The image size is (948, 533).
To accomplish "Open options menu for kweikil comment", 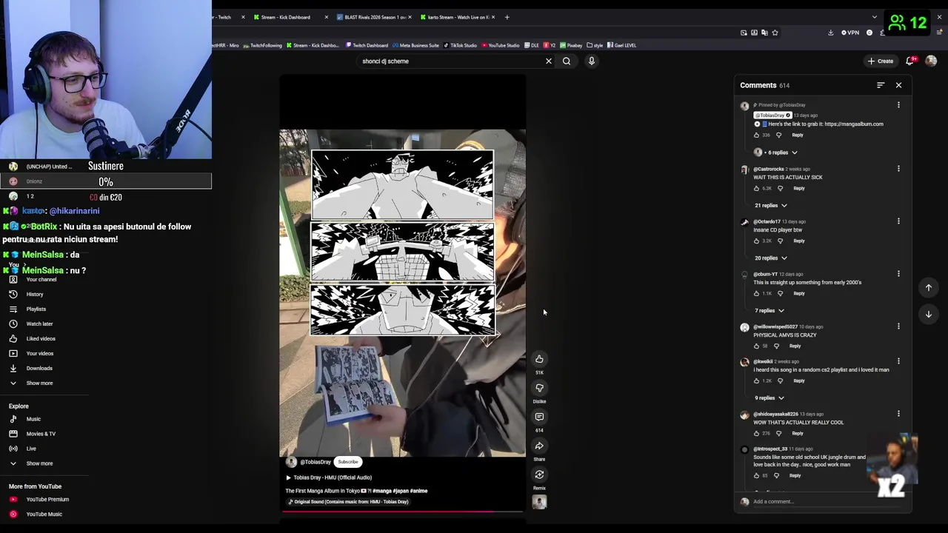I will [x=898, y=361].
